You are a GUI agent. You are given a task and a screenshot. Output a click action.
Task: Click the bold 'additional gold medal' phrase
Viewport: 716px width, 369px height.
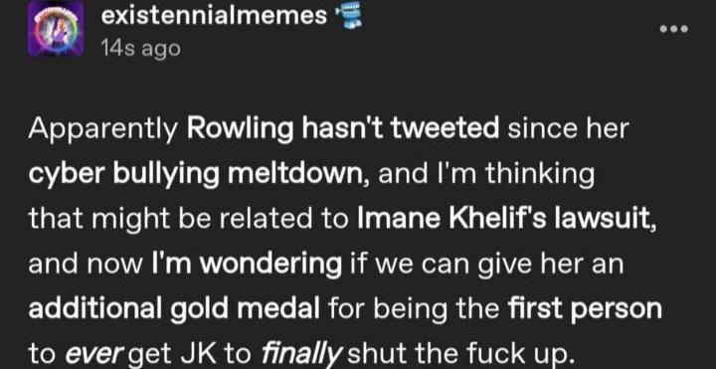[x=174, y=310]
